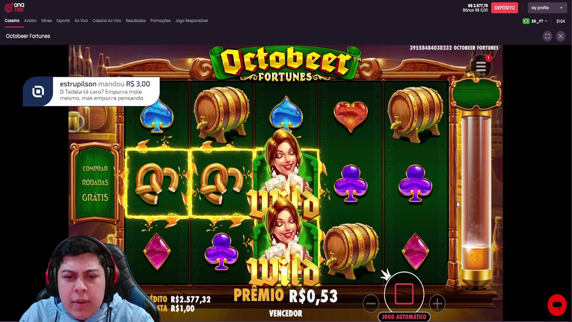Click the Brazil flag icon

point(526,21)
